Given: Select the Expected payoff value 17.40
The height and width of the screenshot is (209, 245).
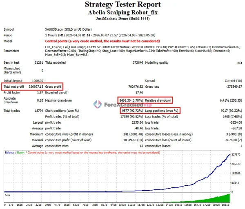Looking at the screenshot, I should [139, 93].
